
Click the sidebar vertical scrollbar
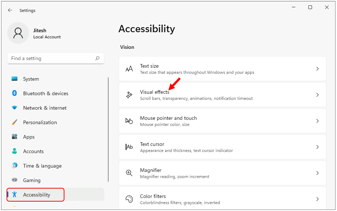[x=108, y=130]
